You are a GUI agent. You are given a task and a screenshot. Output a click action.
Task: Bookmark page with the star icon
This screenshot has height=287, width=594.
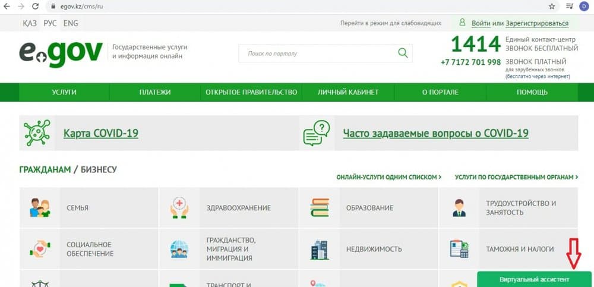click(552, 7)
